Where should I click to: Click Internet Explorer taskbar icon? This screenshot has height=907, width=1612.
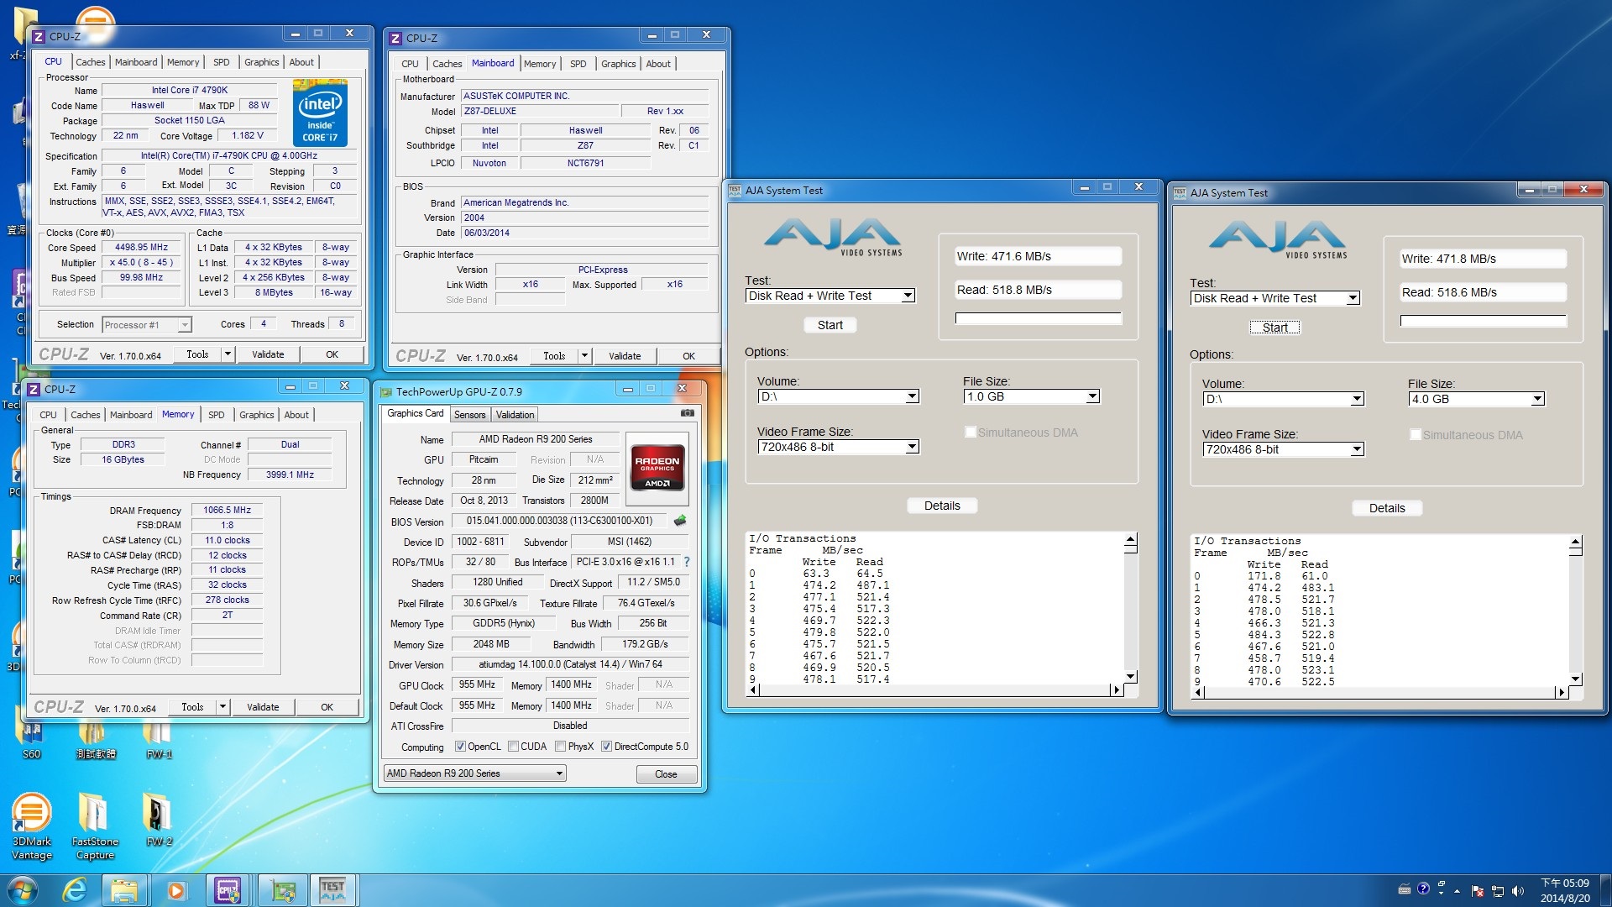[76, 889]
